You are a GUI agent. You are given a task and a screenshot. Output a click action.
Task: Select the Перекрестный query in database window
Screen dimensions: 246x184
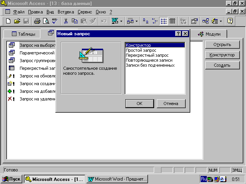pyautogui.click(x=32, y=68)
